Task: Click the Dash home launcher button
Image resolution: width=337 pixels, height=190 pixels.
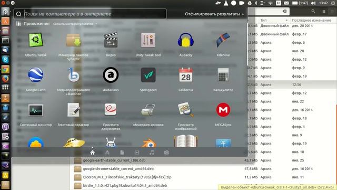Action: tap(5, 12)
